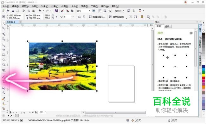Click the Import icon
Image resolution: width=206 pixels, height=124 pixels.
[x=62, y=11]
